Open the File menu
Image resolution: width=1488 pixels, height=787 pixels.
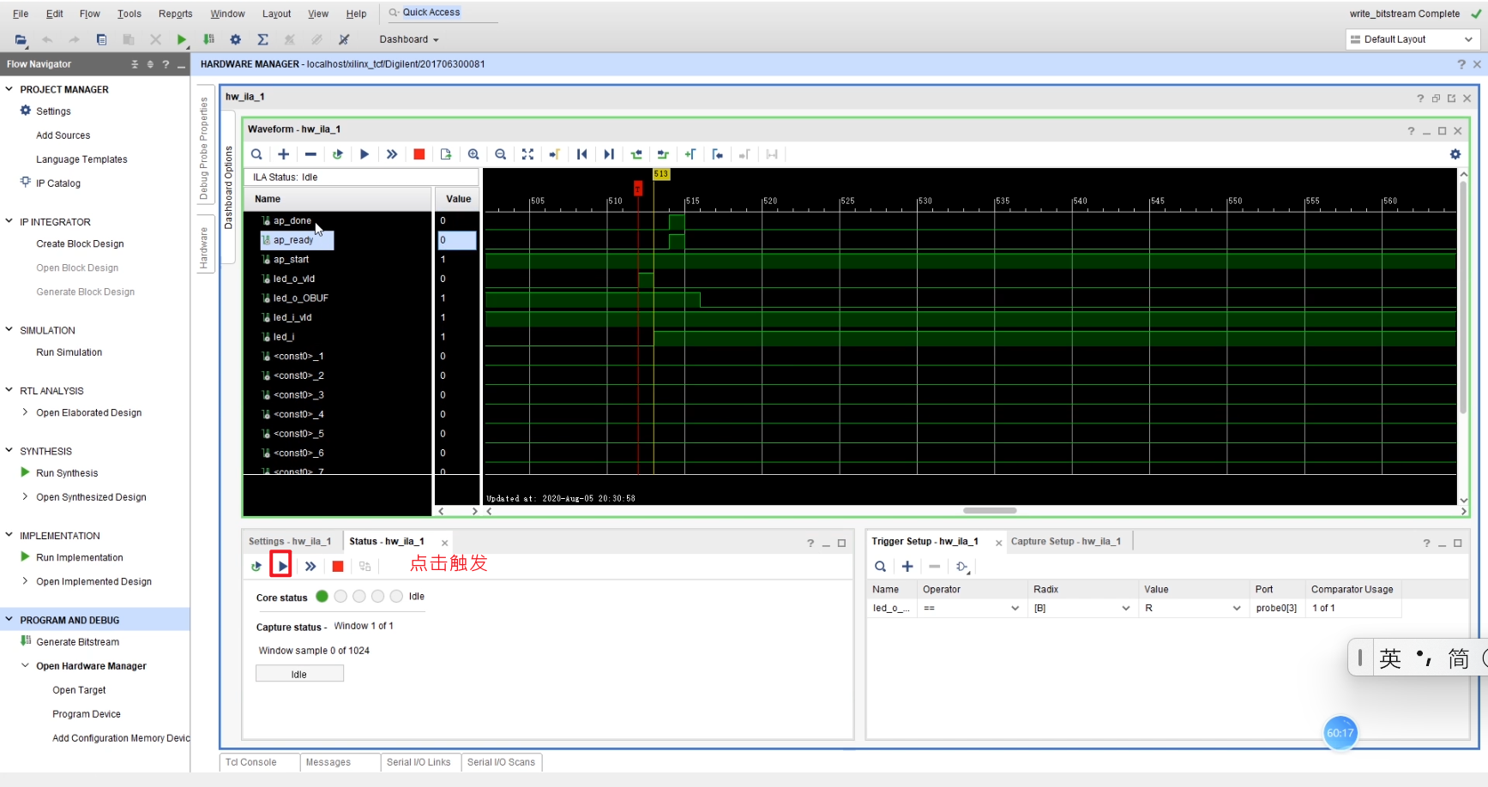point(21,14)
